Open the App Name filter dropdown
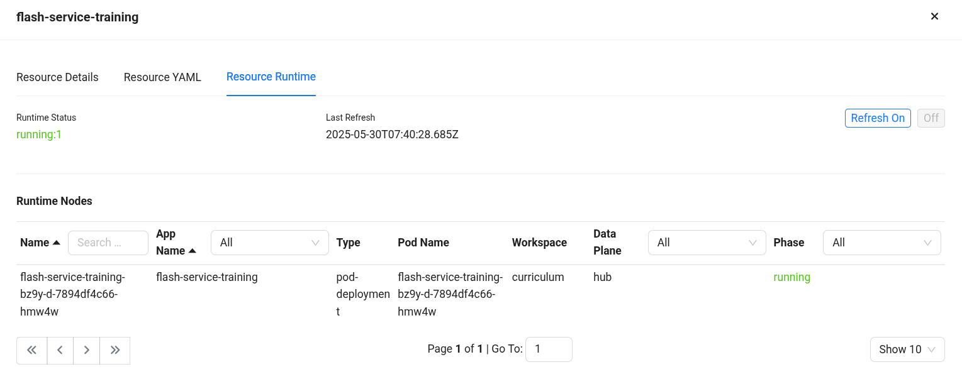 click(269, 243)
